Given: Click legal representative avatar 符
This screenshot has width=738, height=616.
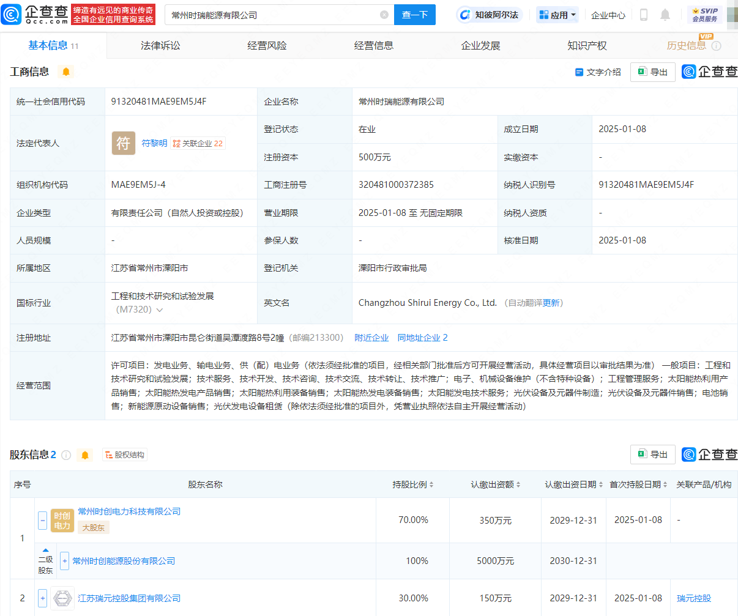Looking at the screenshot, I should (x=124, y=143).
